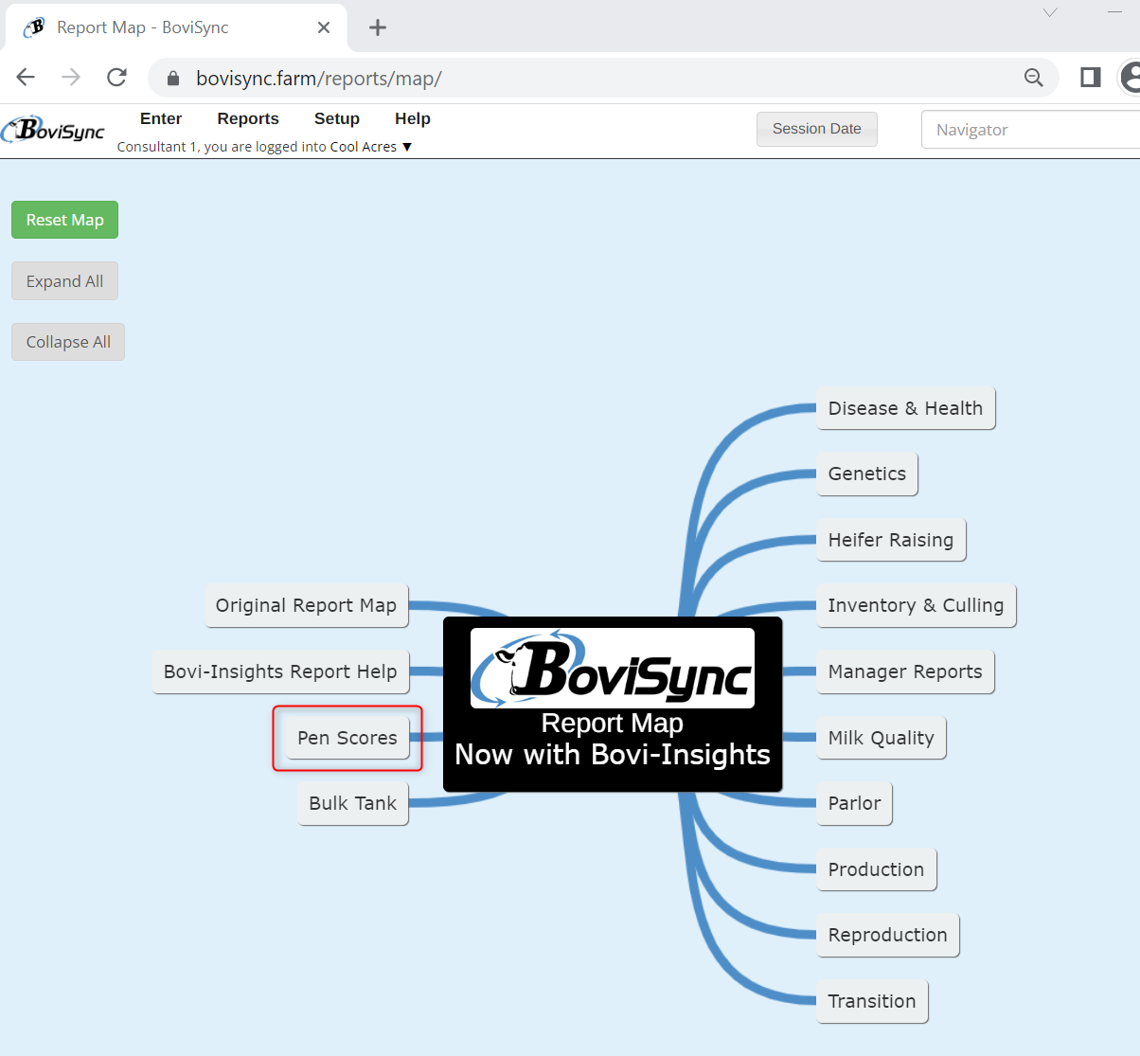1140x1056 pixels.
Task: Expand the Transition node
Action: [872, 1001]
